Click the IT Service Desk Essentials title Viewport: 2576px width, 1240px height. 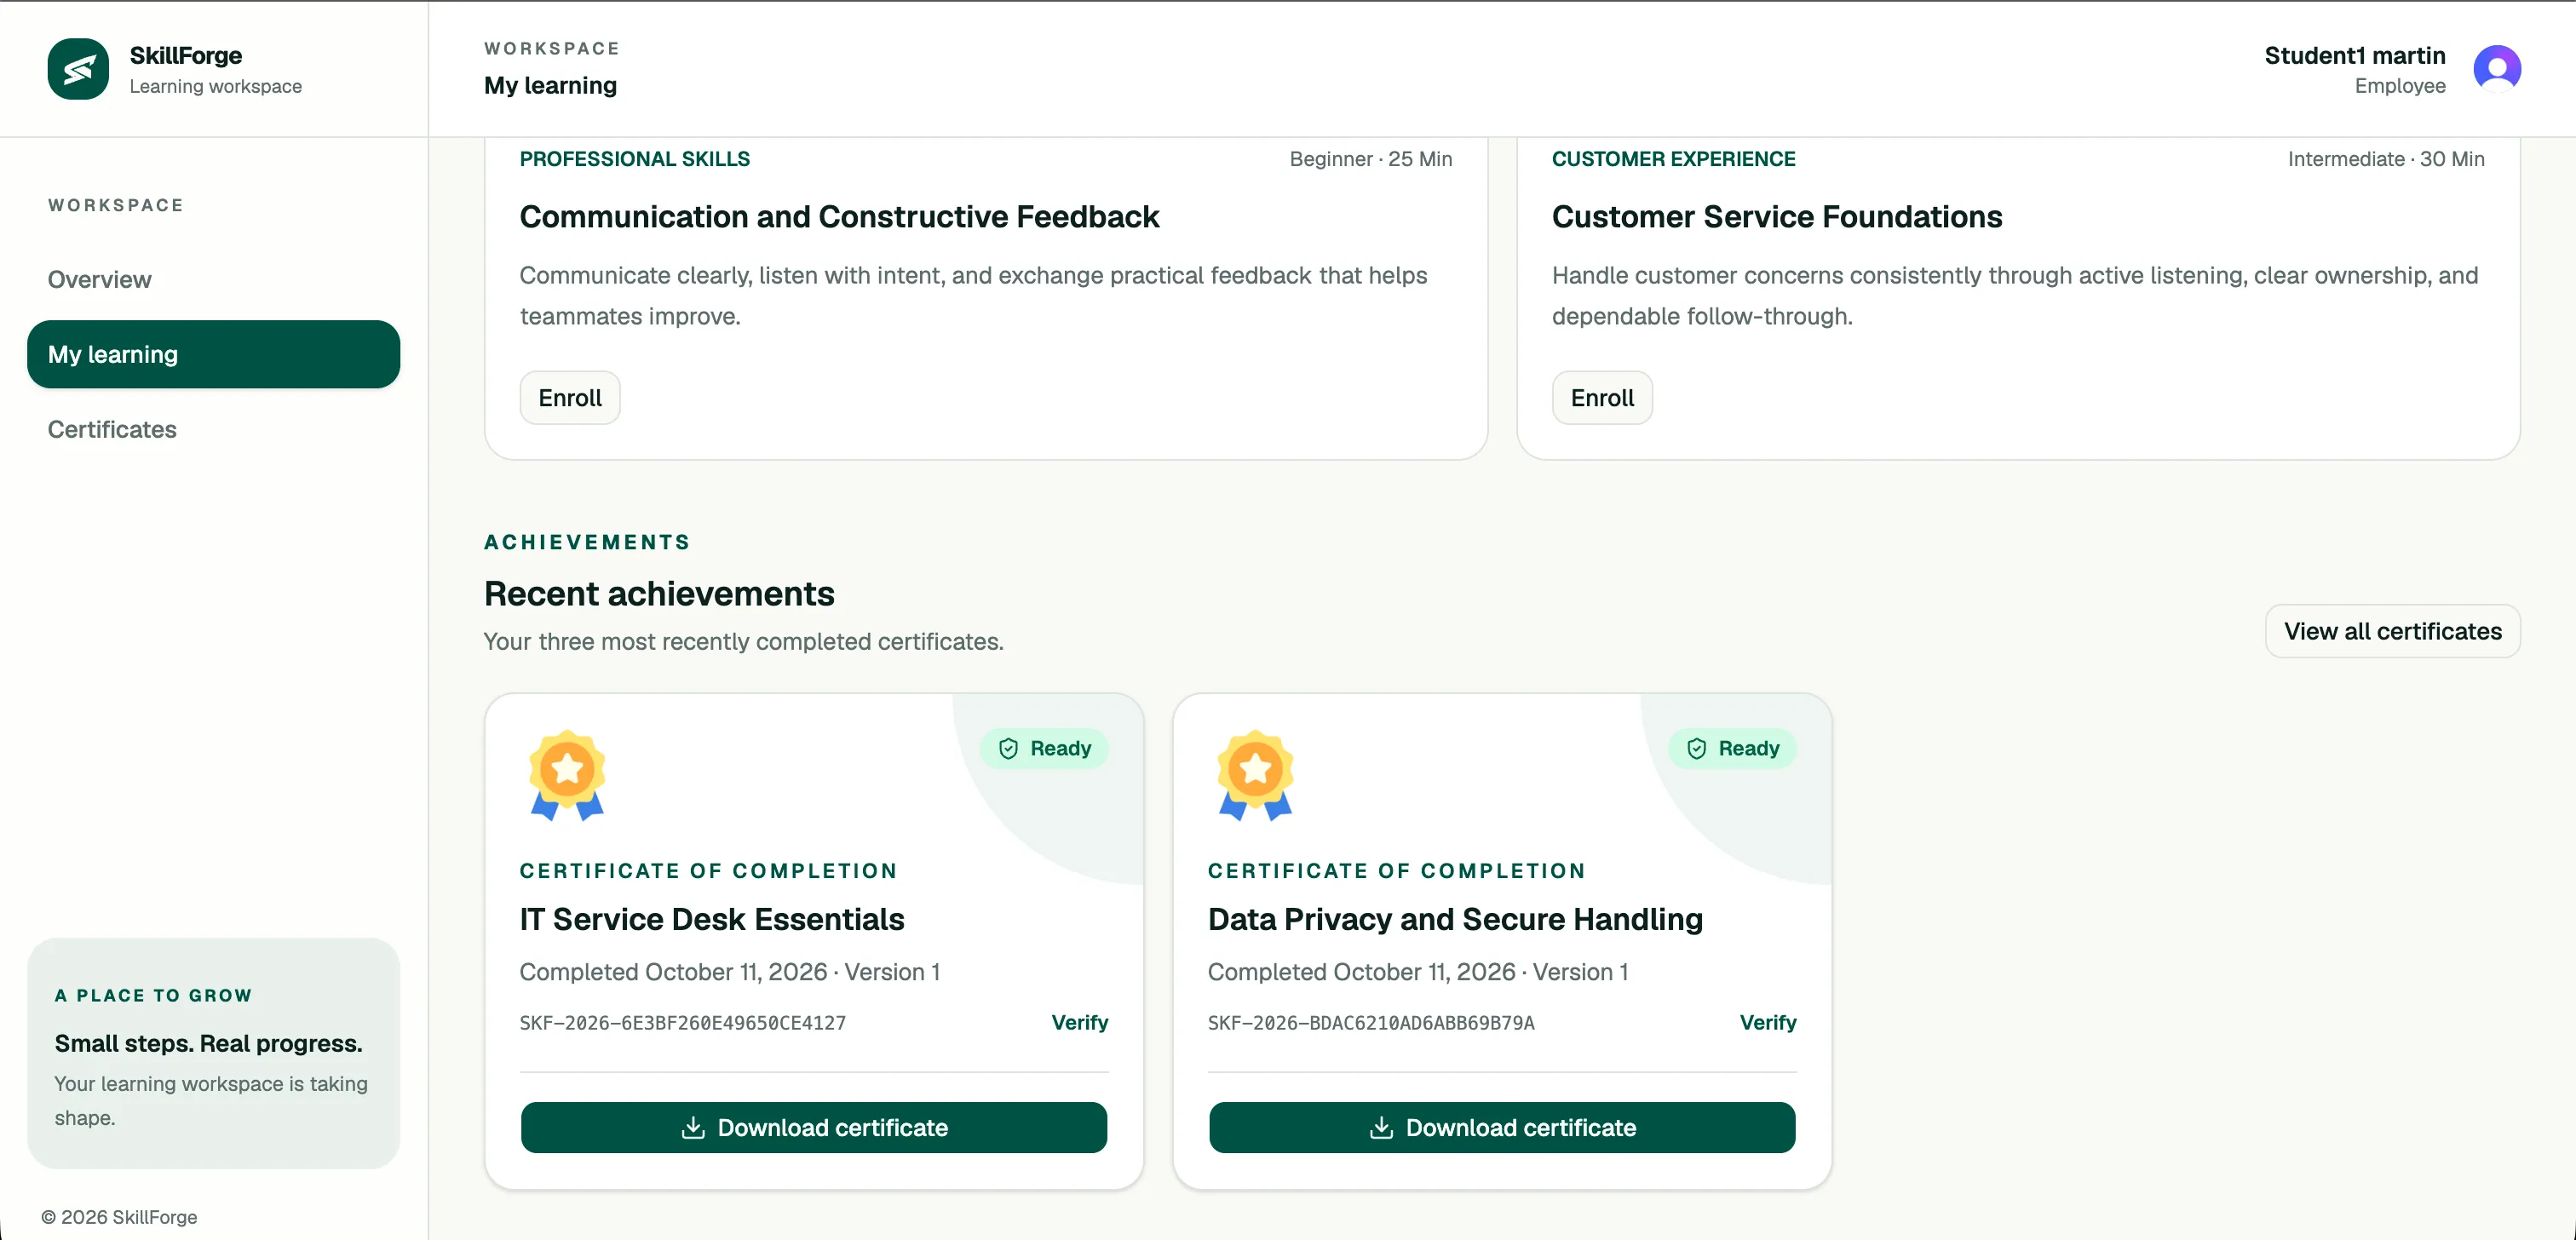pos(711,919)
